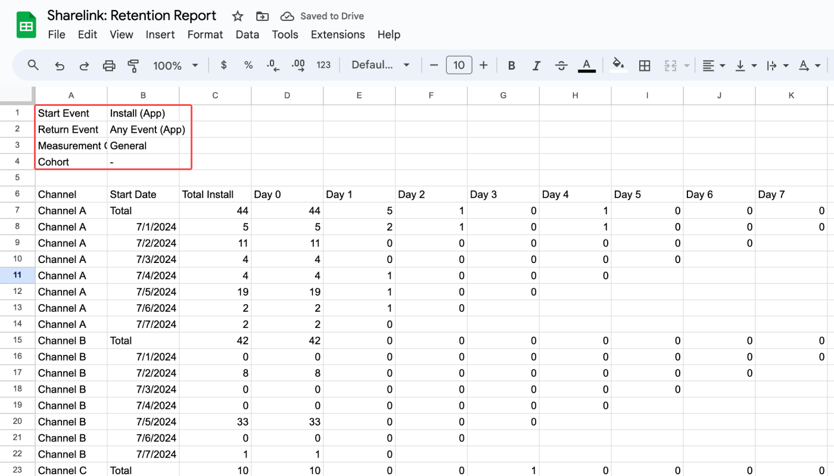Decrease font size with minus button
Viewport: 834px width, 476px height.
pos(434,65)
